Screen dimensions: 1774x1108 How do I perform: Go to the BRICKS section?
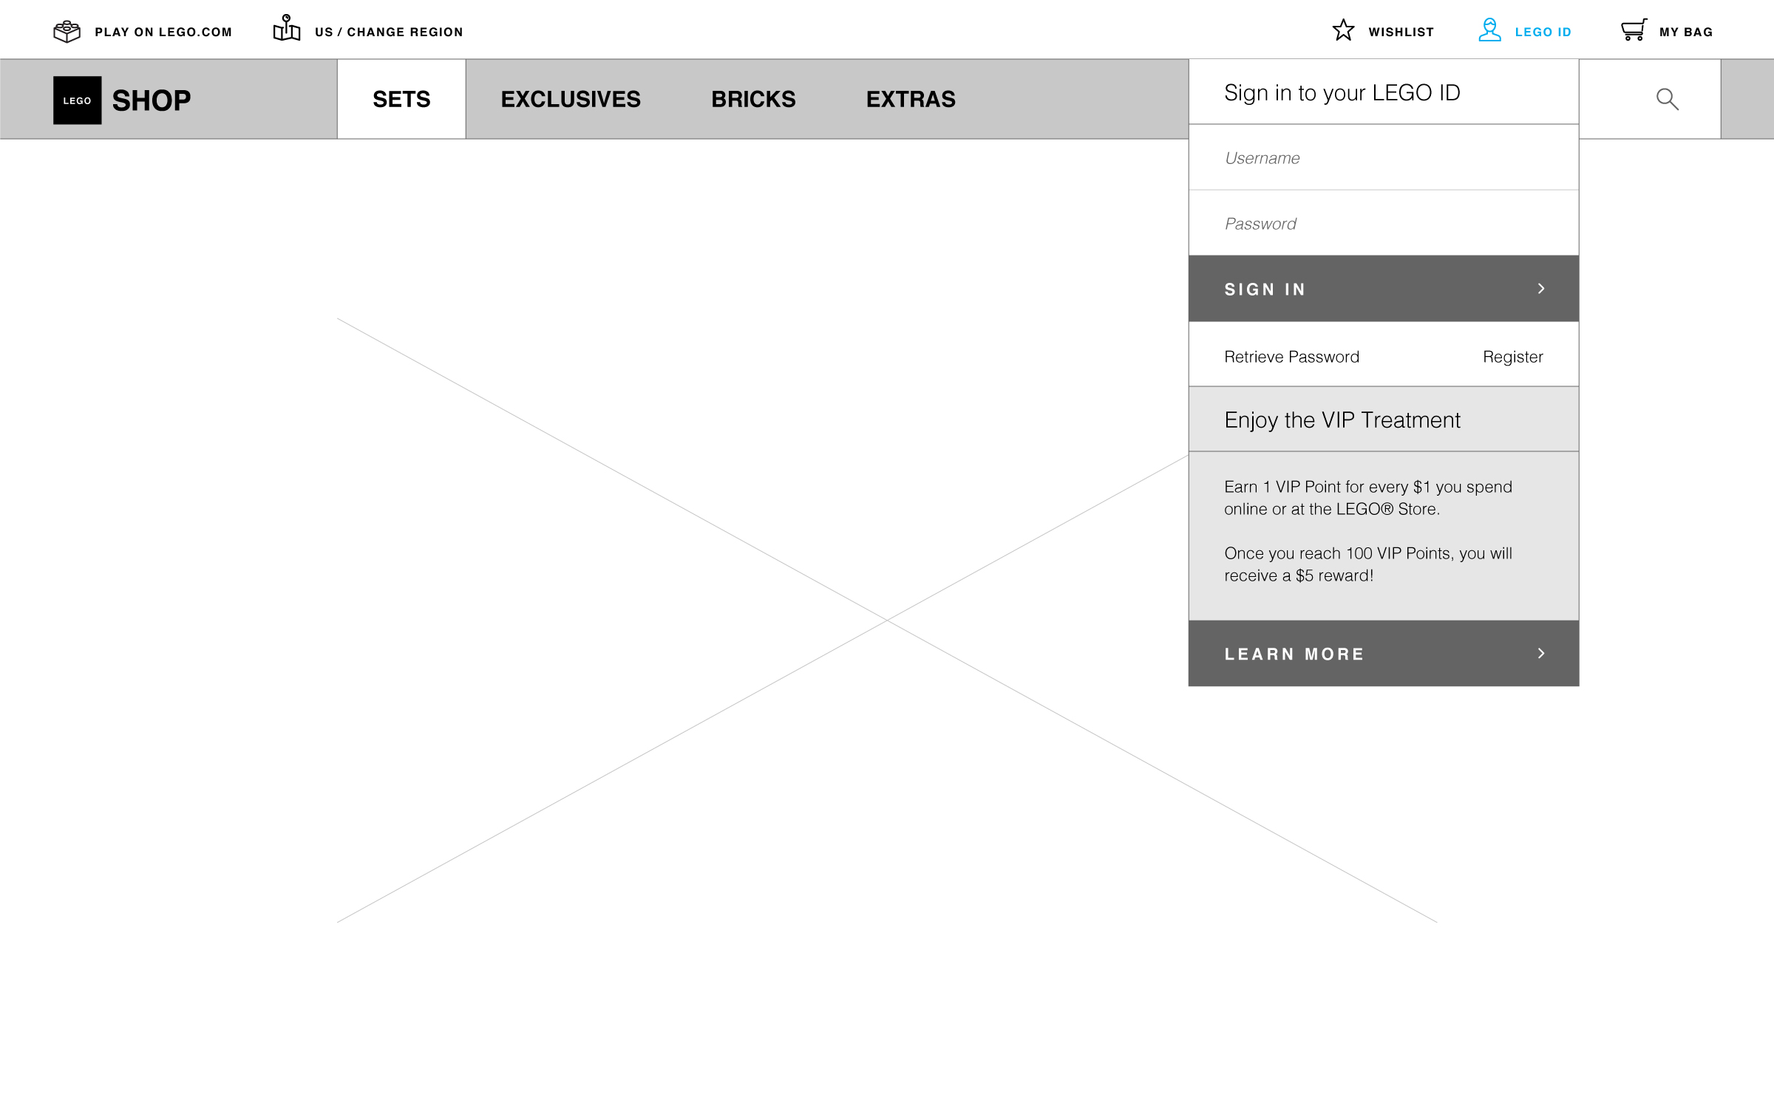click(753, 100)
